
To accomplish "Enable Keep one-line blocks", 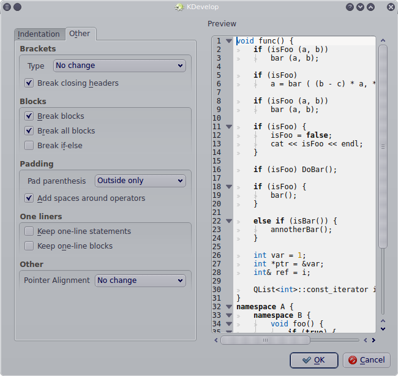I will coord(69,246).
